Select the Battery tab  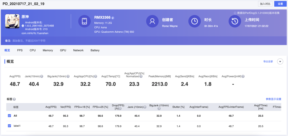(95, 50)
